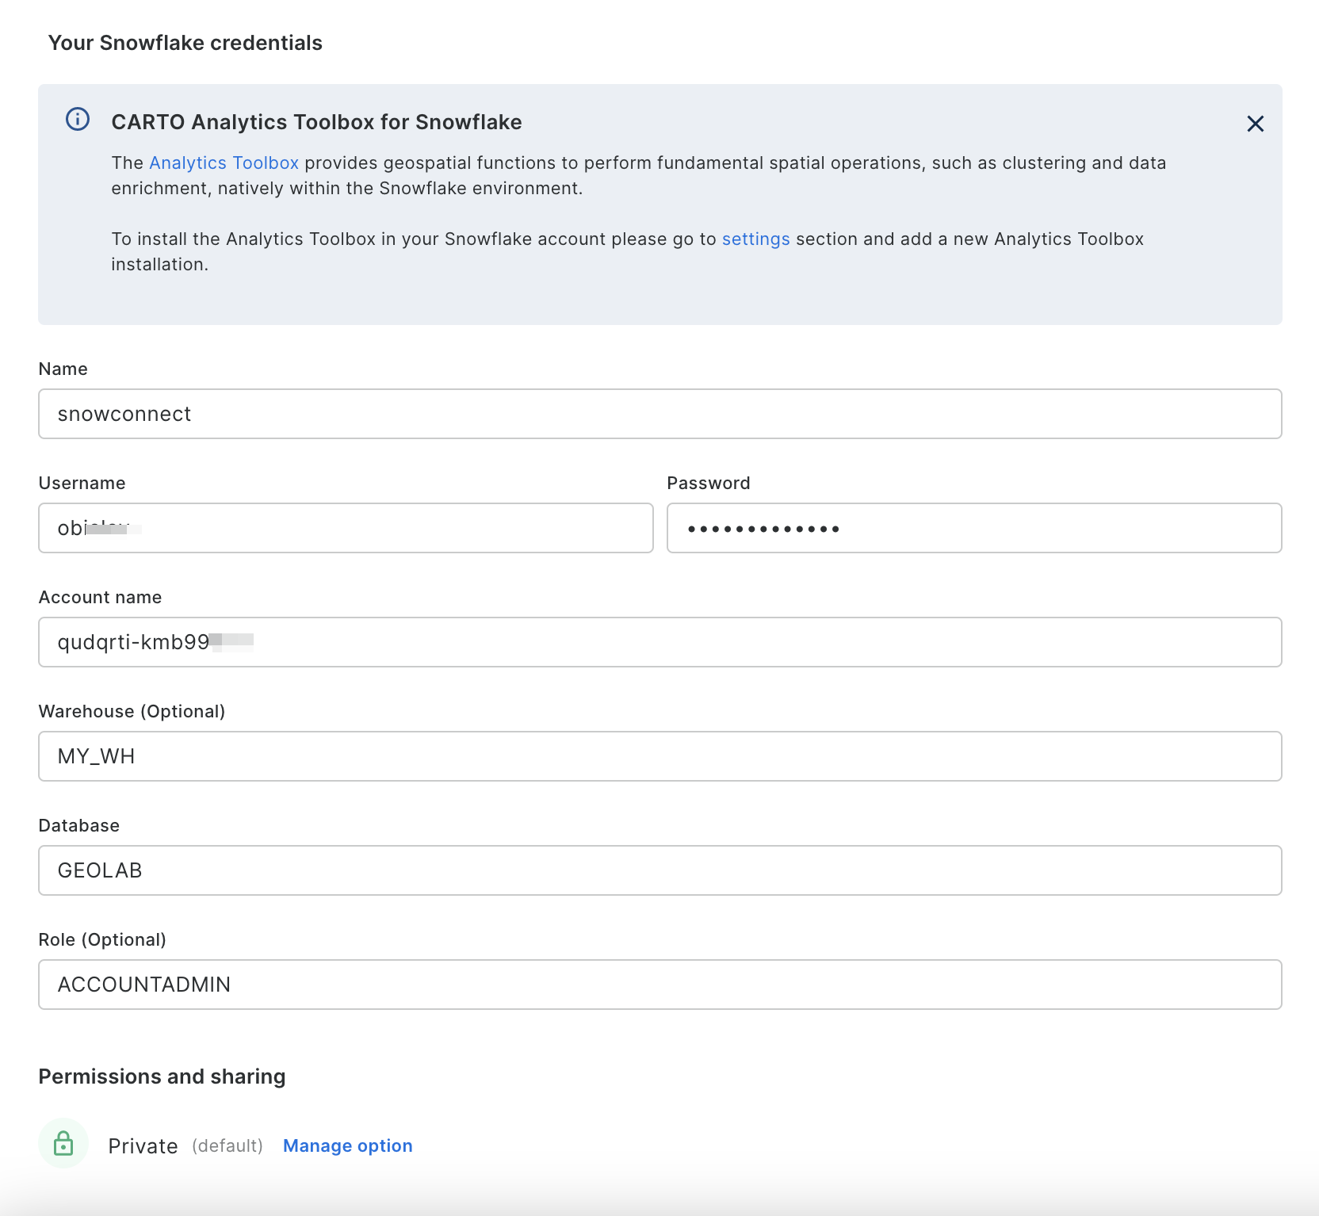
Task: Focus the Database field with GEOLAB
Action: [659, 870]
